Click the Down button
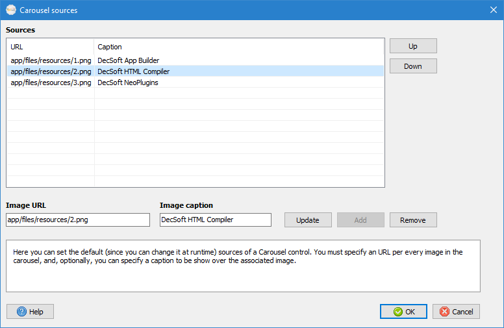The width and height of the screenshot is (504, 328). (x=413, y=66)
